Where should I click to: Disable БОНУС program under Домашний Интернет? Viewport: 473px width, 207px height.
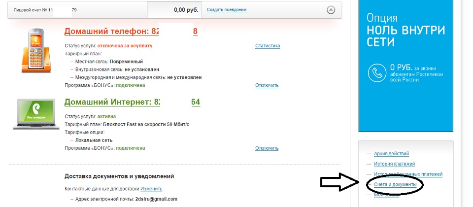coord(267,148)
